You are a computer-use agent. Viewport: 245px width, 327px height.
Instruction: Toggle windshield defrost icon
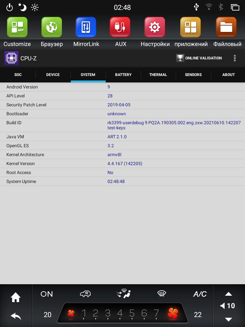[162, 294]
